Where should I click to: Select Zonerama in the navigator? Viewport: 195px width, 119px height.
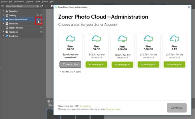click(x=13, y=24)
